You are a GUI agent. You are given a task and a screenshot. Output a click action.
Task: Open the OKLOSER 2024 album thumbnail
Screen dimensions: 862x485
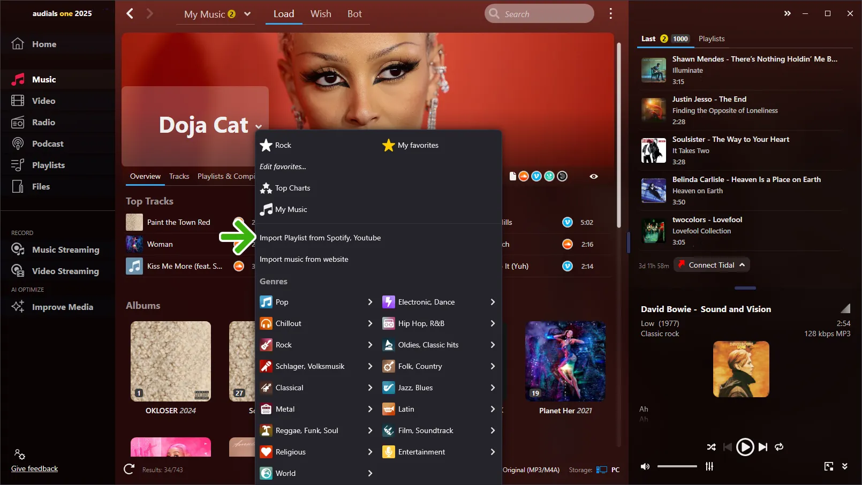171,361
